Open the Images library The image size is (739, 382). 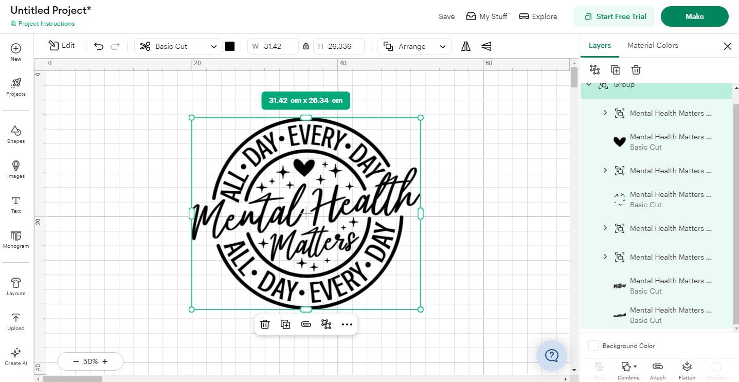tap(16, 169)
